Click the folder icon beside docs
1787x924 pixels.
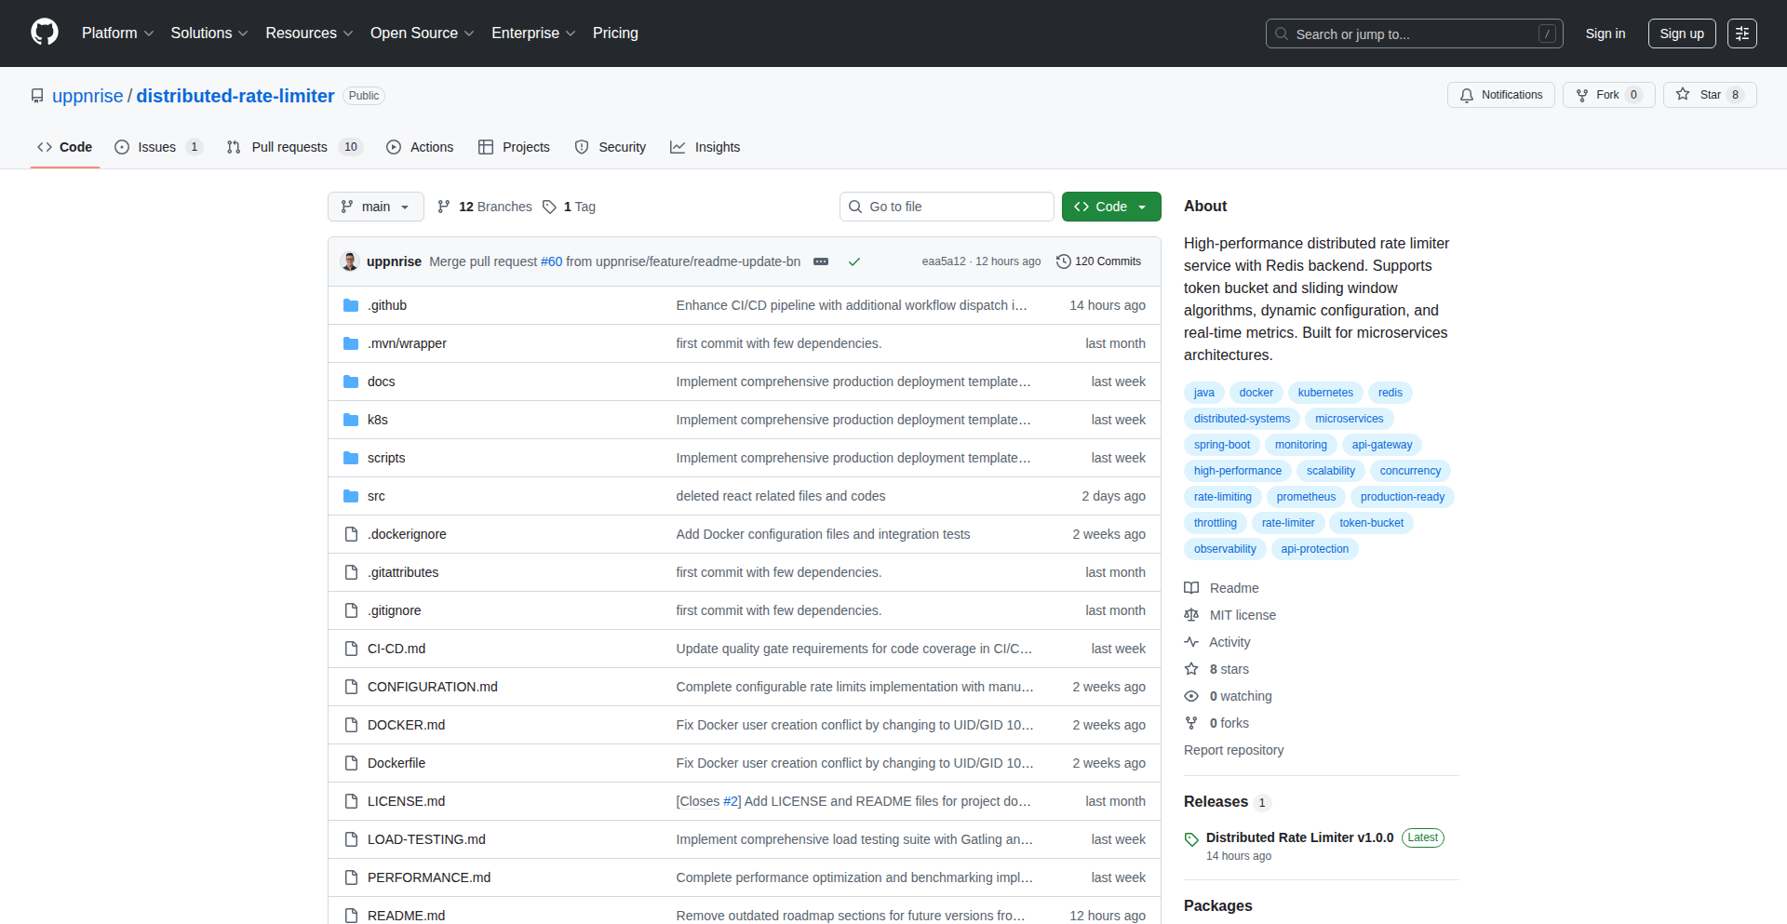point(351,382)
